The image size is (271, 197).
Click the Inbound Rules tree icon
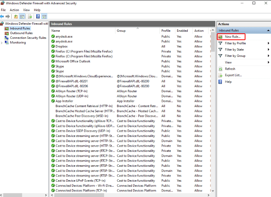pyautogui.click(x=7, y=29)
